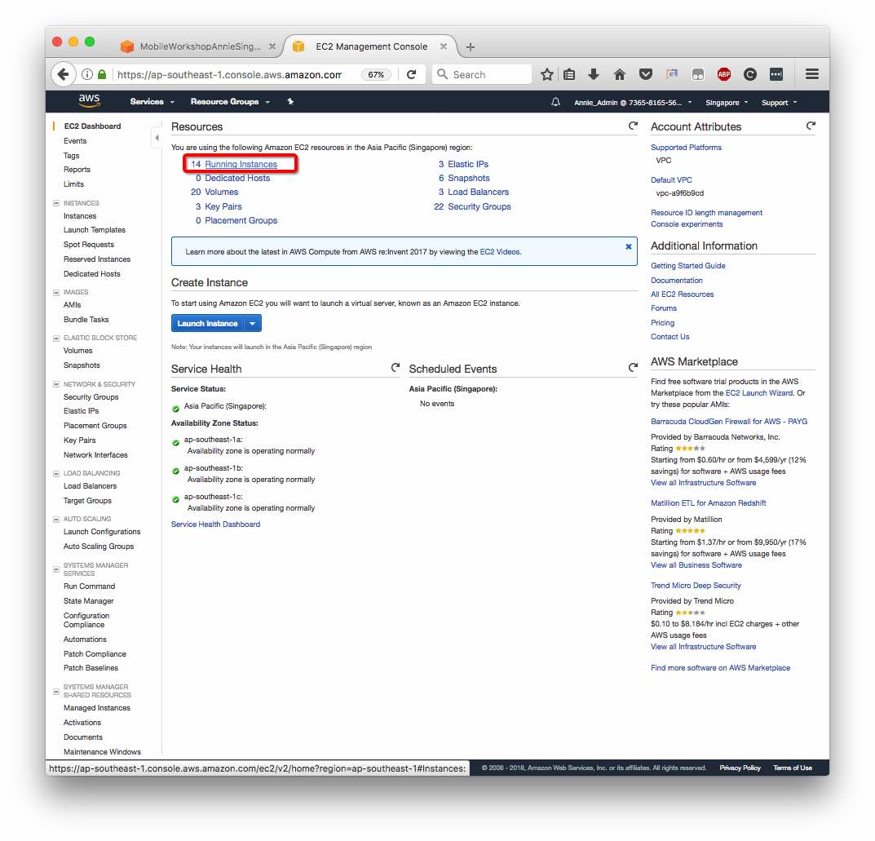This screenshot has height=841, width=875.
Task: Click the circular C extension icon
Action: (x=750, y=74)
